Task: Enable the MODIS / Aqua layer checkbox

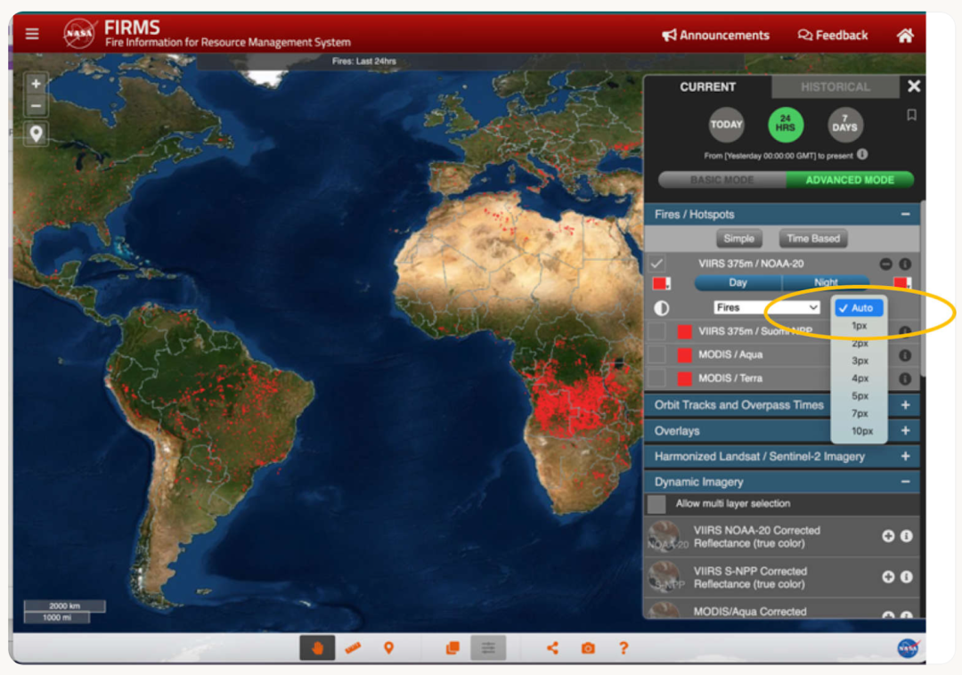Action: click(x=657, y=354)
